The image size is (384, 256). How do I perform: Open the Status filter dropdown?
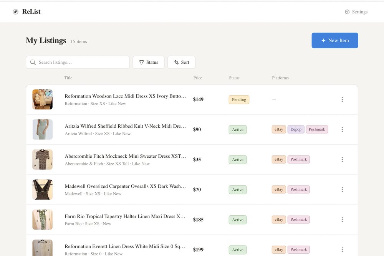(148, 62)
